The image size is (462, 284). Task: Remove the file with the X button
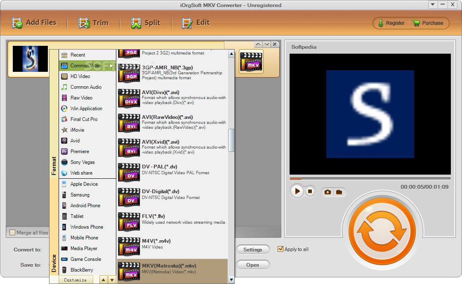[275, 44]
